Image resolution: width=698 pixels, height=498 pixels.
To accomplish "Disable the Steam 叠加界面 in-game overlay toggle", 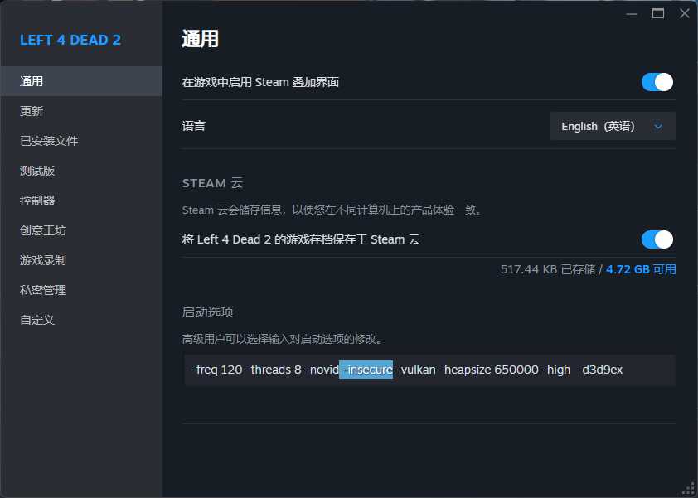I will [657, 82].
